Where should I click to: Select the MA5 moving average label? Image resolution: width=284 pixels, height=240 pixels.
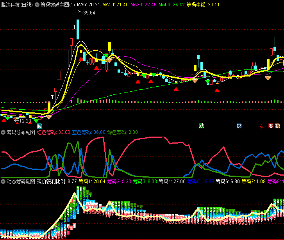[x=88, y=5]
